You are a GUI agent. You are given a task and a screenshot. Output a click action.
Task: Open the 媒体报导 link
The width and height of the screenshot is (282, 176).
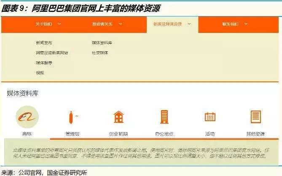[44, 63]
